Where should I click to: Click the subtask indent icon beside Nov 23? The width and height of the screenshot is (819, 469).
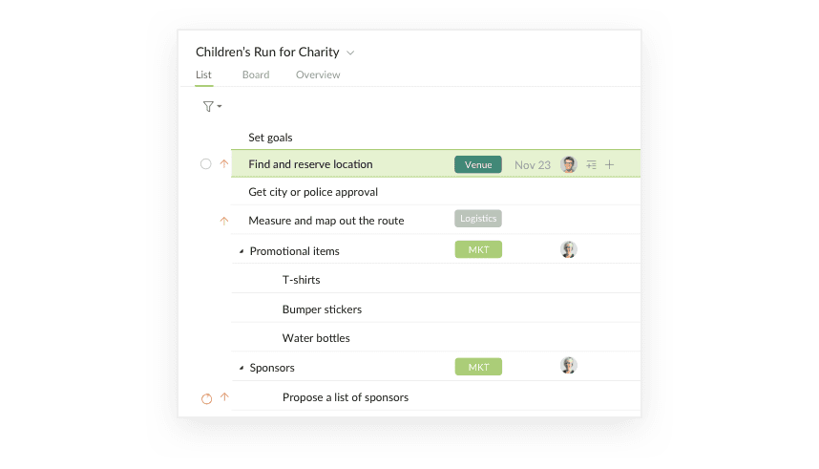591,164
